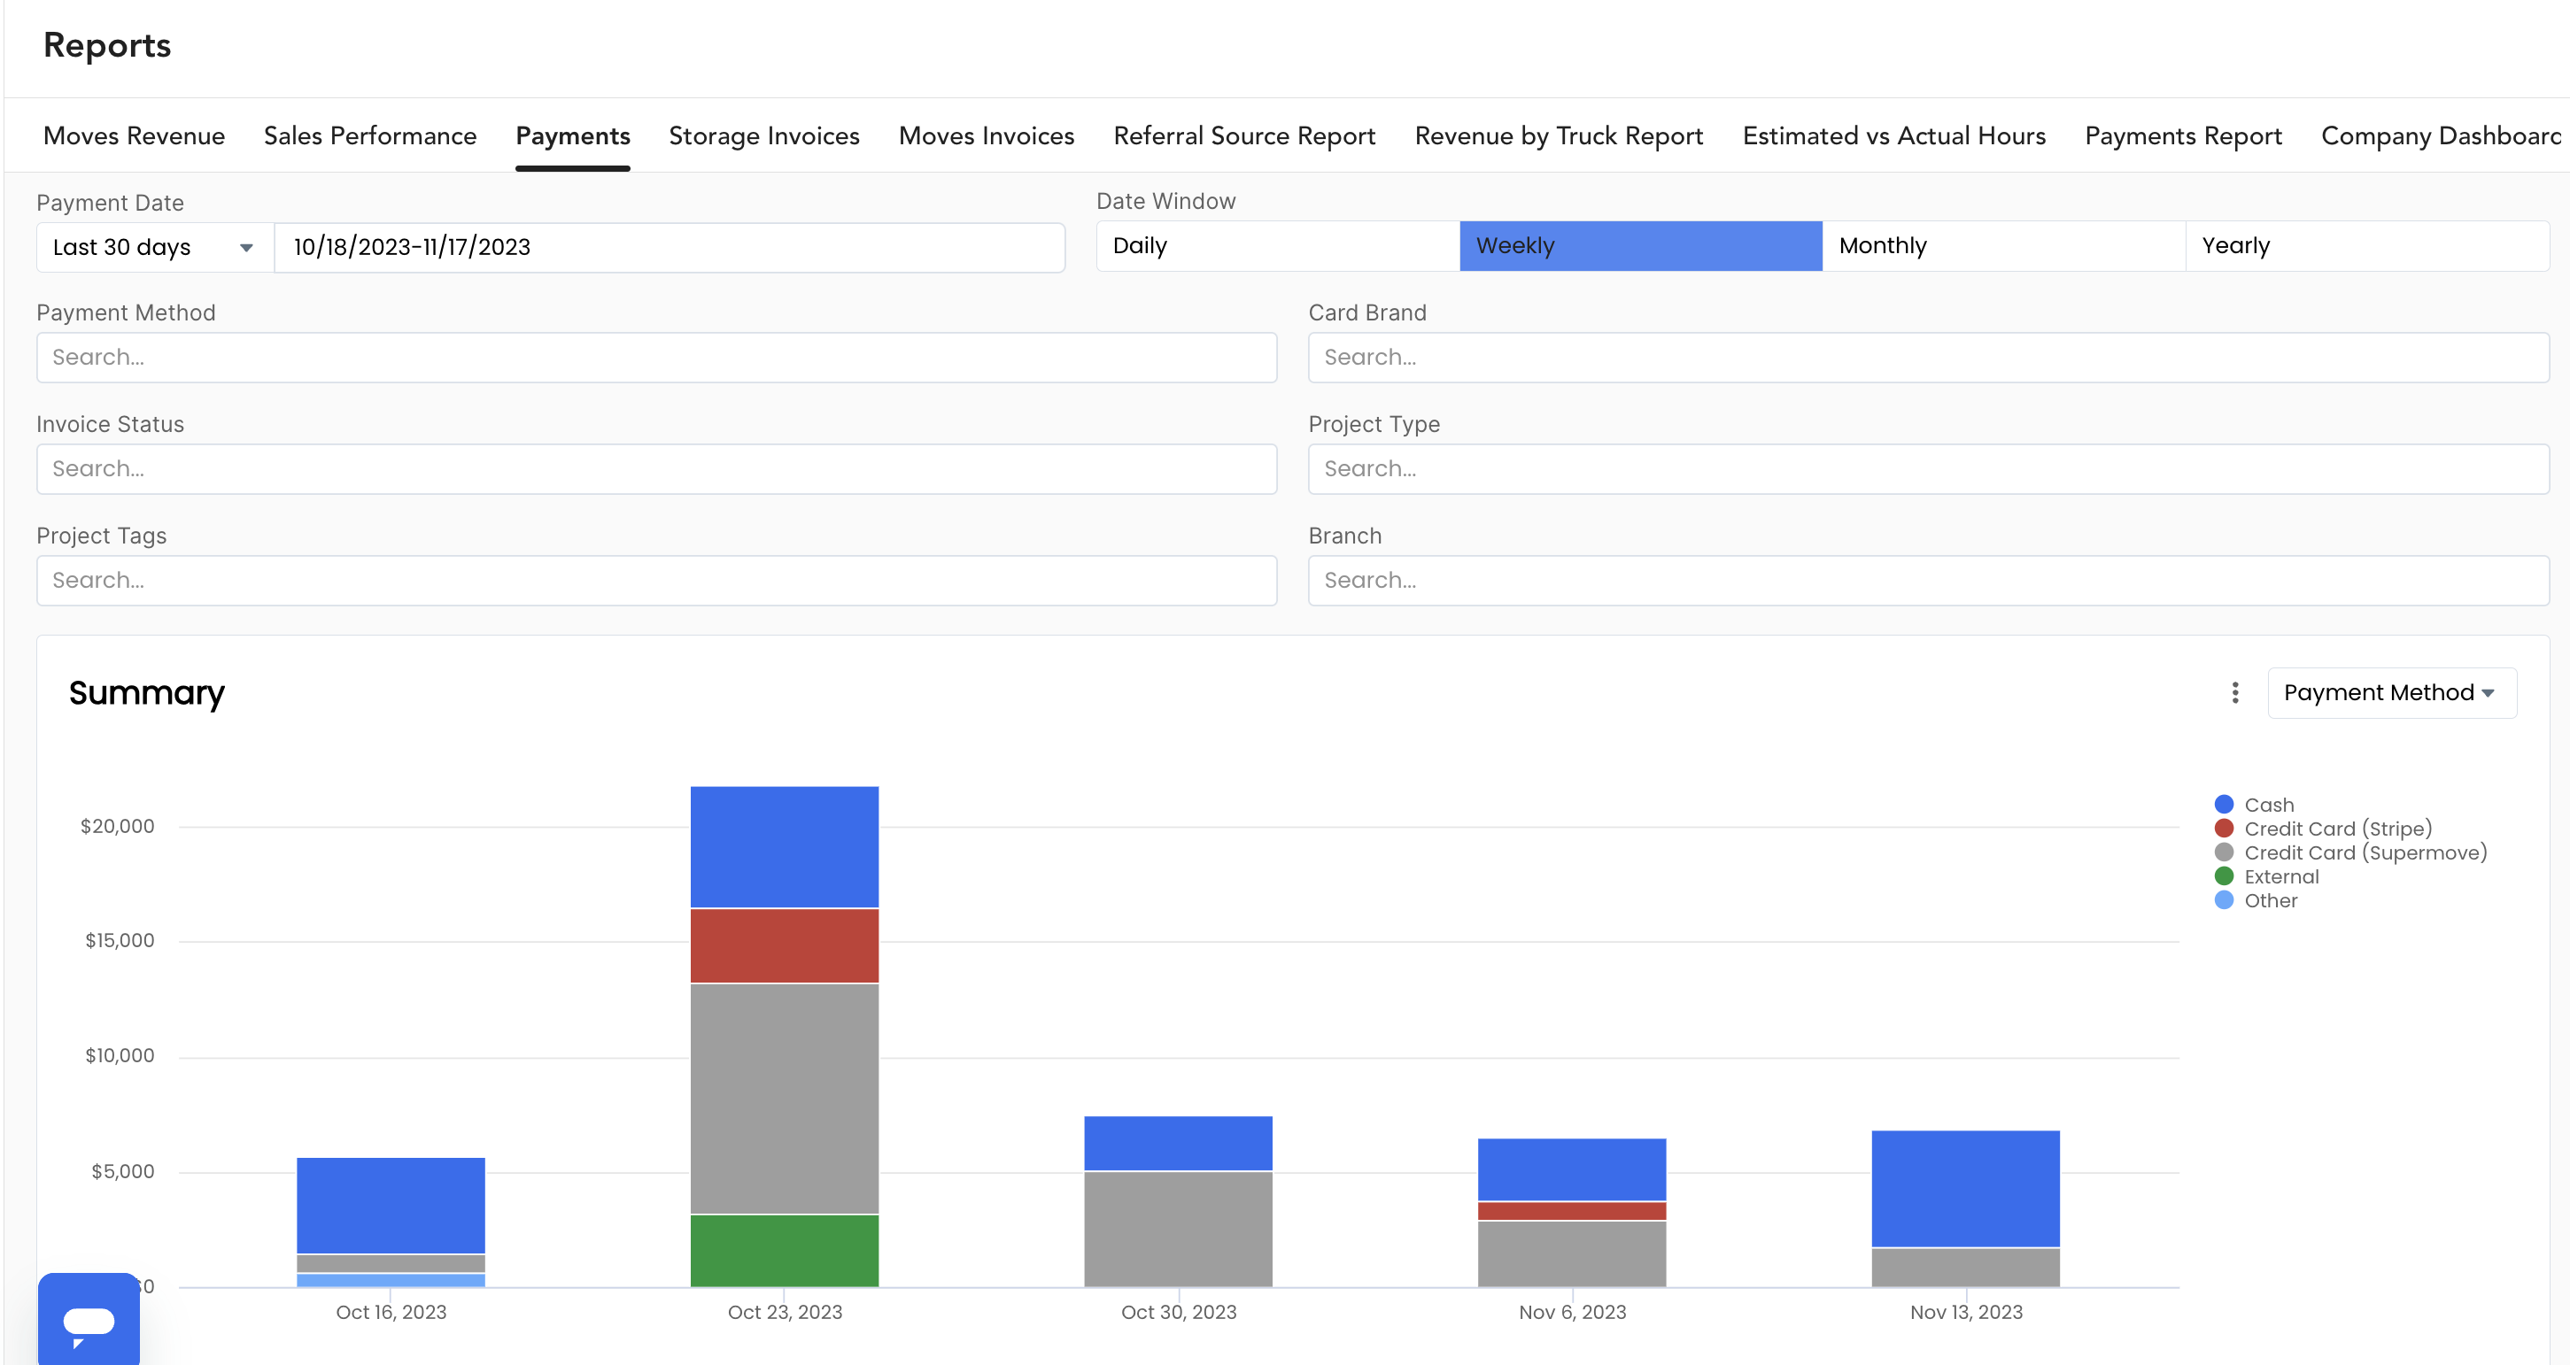Click the Summary heading
2570x1365 pixels.
(147, 693)
